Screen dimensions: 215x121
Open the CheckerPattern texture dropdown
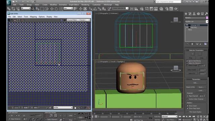(79, 20)
